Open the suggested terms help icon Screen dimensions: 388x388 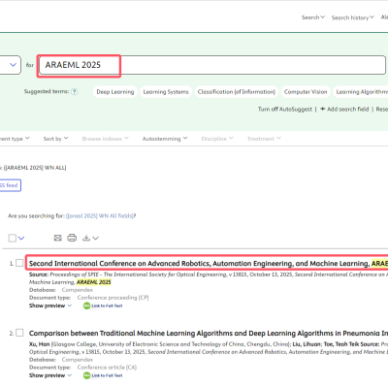click(x=75, y=91)
